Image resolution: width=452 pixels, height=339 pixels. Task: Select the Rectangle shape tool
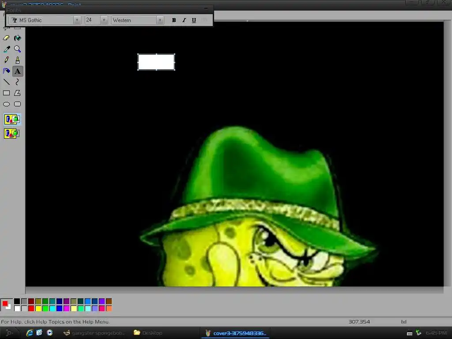coord(6,93)
